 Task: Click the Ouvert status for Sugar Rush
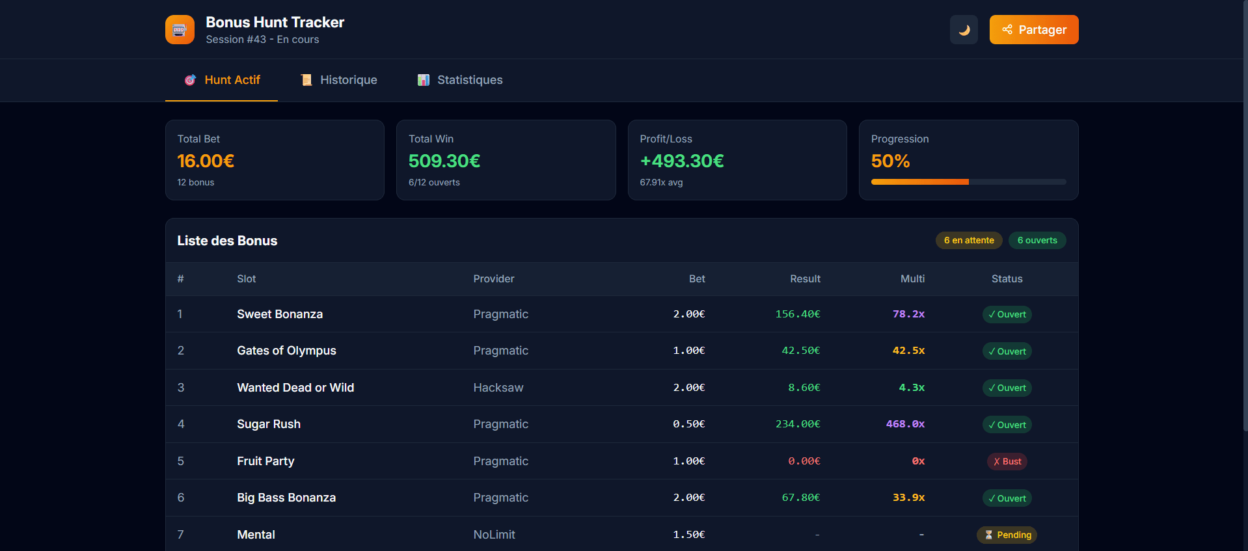pyautogui.click(x=1007, y=425)
